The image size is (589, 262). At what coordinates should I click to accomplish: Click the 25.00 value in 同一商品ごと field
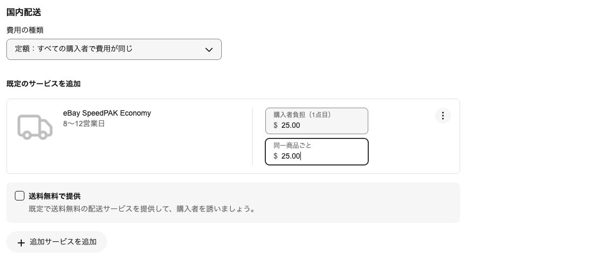pyautogui.click(x=291, y=156)
